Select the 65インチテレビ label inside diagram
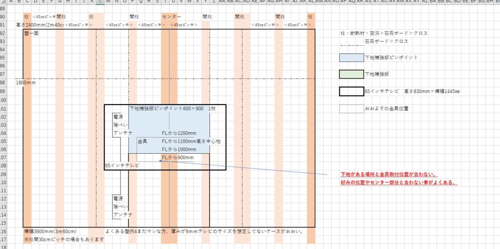This screenshot has height=249, width=500. pos(122,166)
